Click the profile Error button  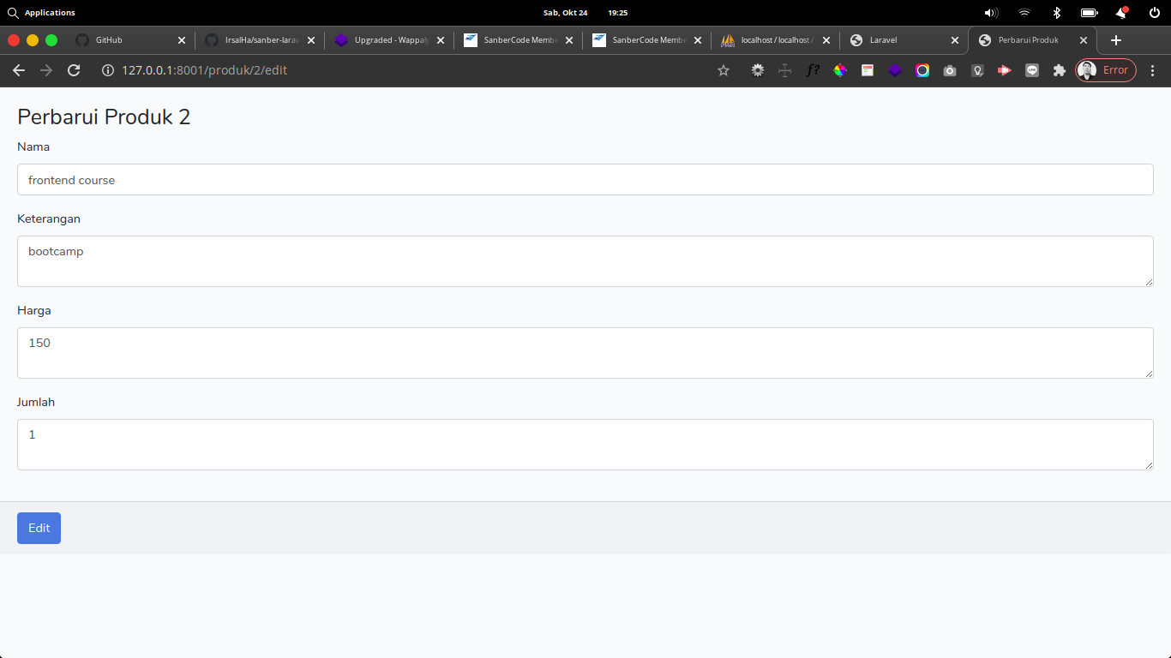[x=1106, y=70]
